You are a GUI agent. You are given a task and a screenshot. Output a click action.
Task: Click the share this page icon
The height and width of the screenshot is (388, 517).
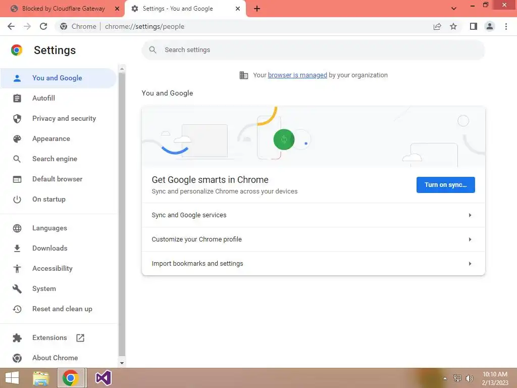click(x=437, y=26)
